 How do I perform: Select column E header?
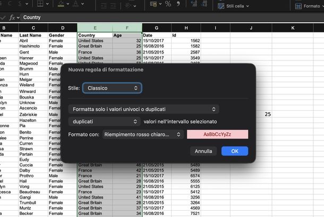pyautogui.click(x=95, y=28)
